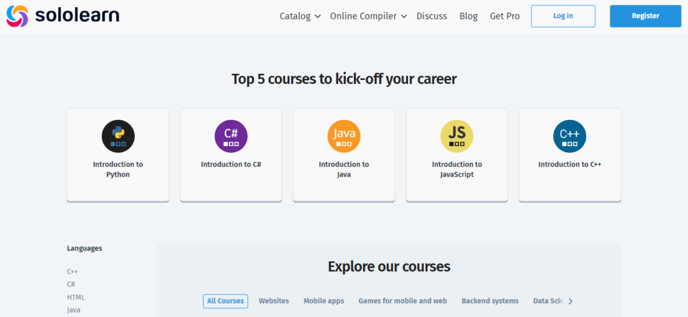Go to the Discuss page
Screen dimensions: 688x317
(432, 16)
